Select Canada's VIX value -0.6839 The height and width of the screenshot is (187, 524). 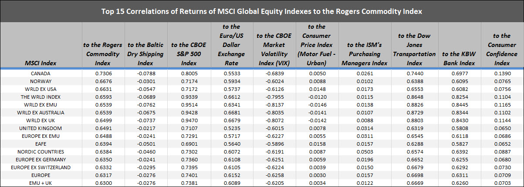275,73
